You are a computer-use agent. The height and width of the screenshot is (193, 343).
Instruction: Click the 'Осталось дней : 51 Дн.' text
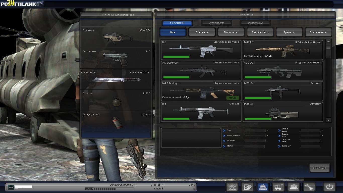pos(258,56)
